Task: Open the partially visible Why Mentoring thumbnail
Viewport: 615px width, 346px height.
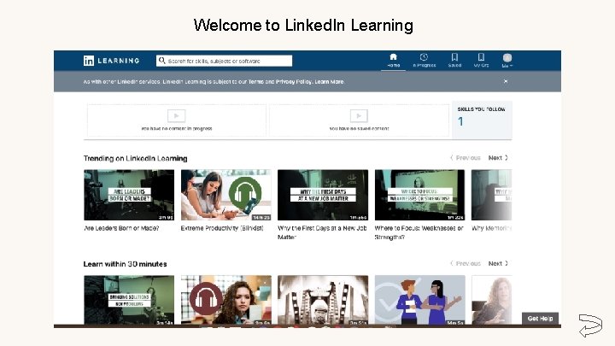Action: click(x=491, y=195)
